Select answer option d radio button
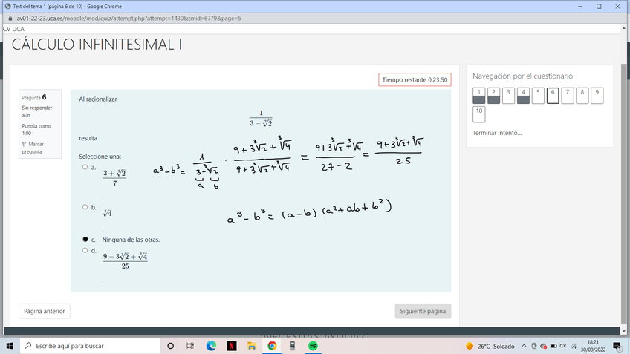This screenshot has width=630, height=354. click(x=85, y=251)
